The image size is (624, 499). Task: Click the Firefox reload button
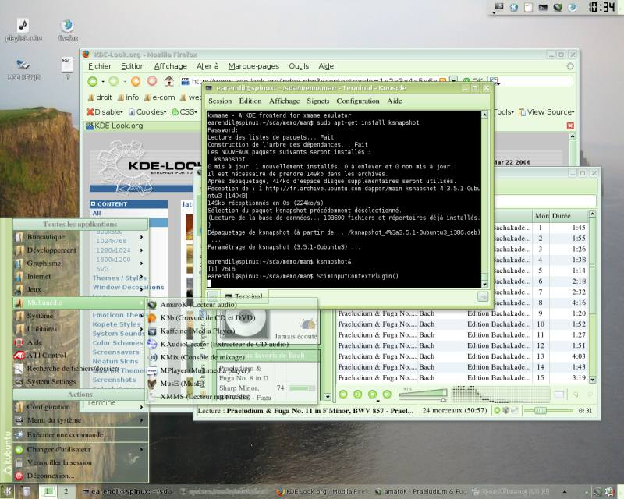(136, 81)
